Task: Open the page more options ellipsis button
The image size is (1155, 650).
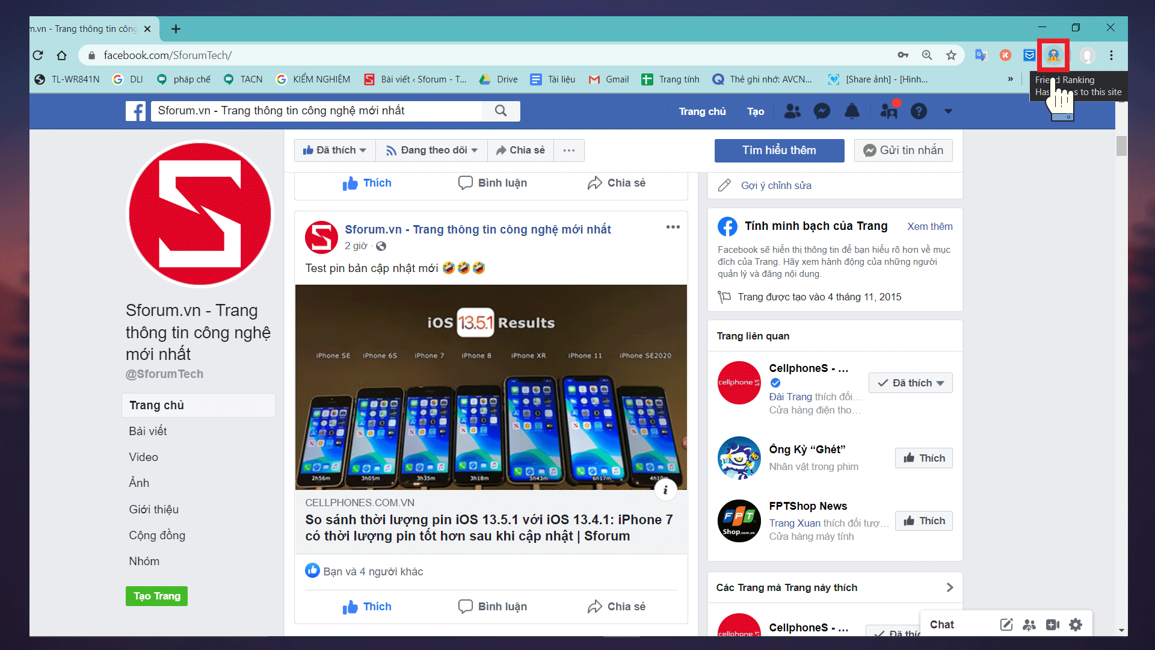Action: coord(569,150)
